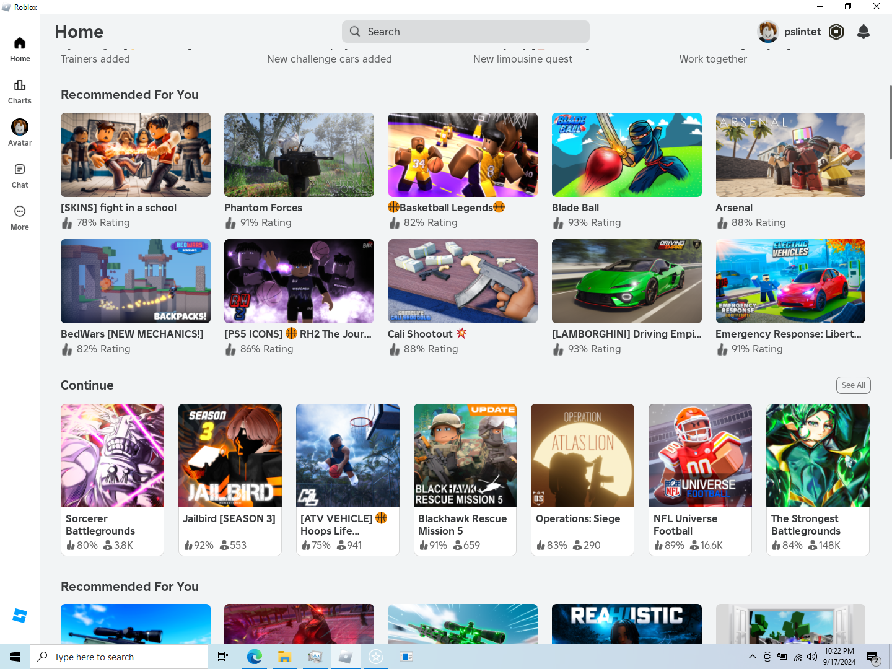Click the 'Work together' text
This screenshot has width=892, height=669.
point(713,59)
